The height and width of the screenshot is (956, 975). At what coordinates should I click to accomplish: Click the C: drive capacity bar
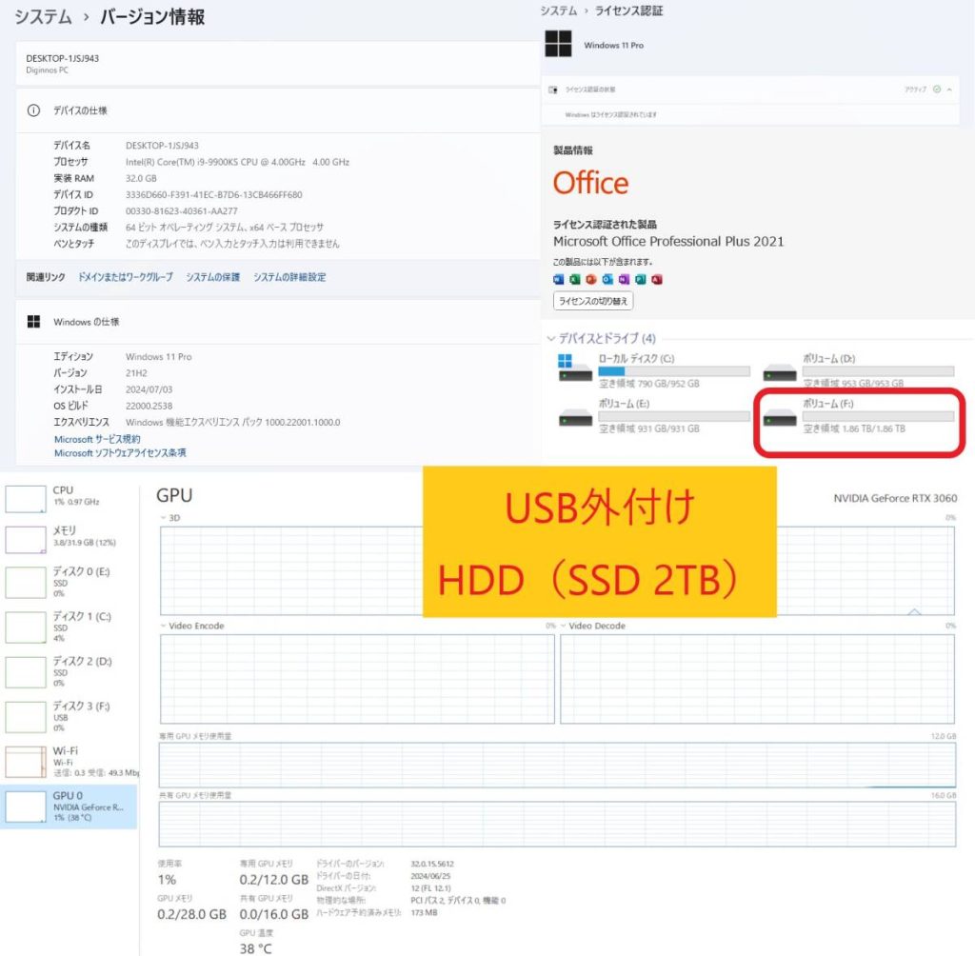[x=674, y=371]
